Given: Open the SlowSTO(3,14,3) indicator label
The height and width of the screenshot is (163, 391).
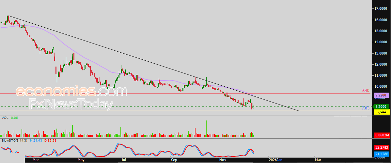Looking at the screenshot, I should pos(14,140).
